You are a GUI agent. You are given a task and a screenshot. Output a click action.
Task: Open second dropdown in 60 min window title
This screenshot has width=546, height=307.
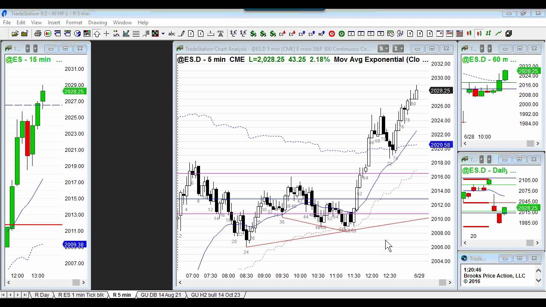pyautogui.click(x=490, y=49)
